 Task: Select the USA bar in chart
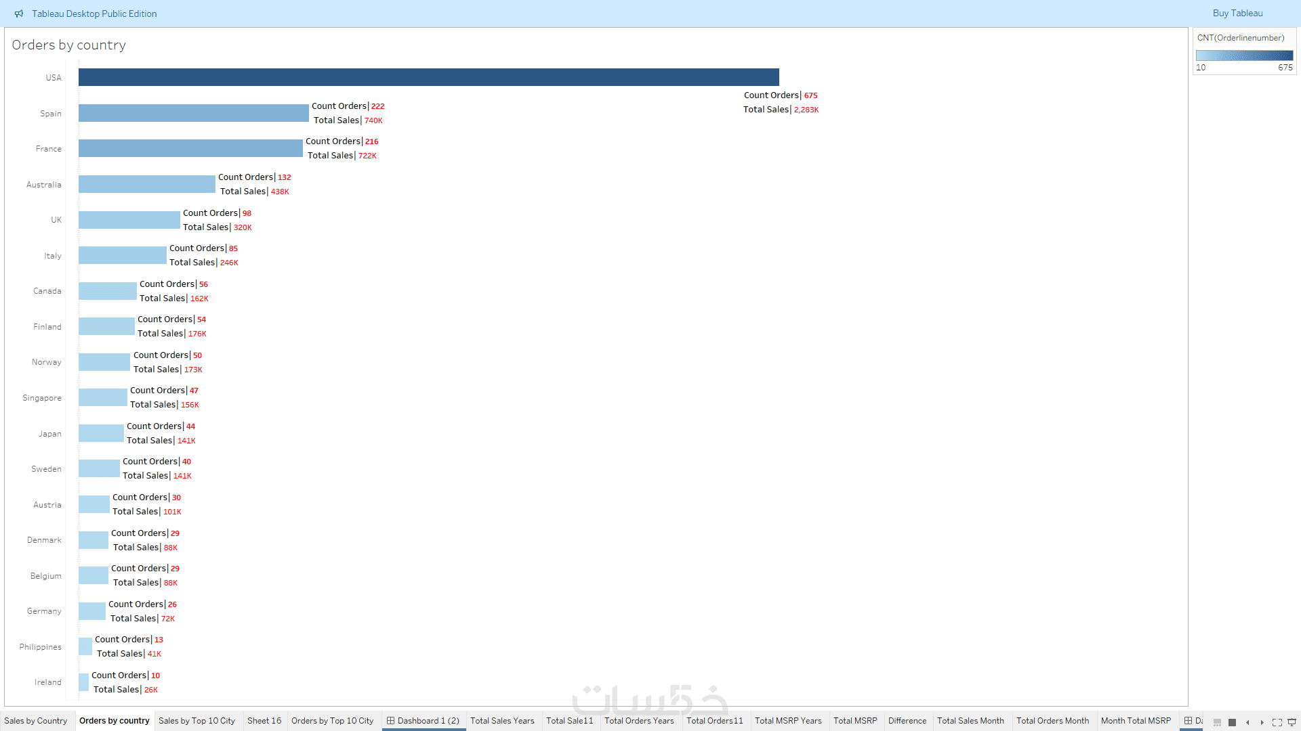[x=428, y=77]
